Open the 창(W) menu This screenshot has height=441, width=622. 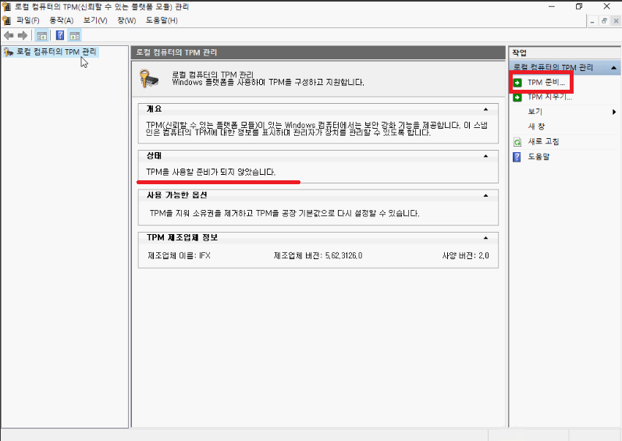click(126, 20)
